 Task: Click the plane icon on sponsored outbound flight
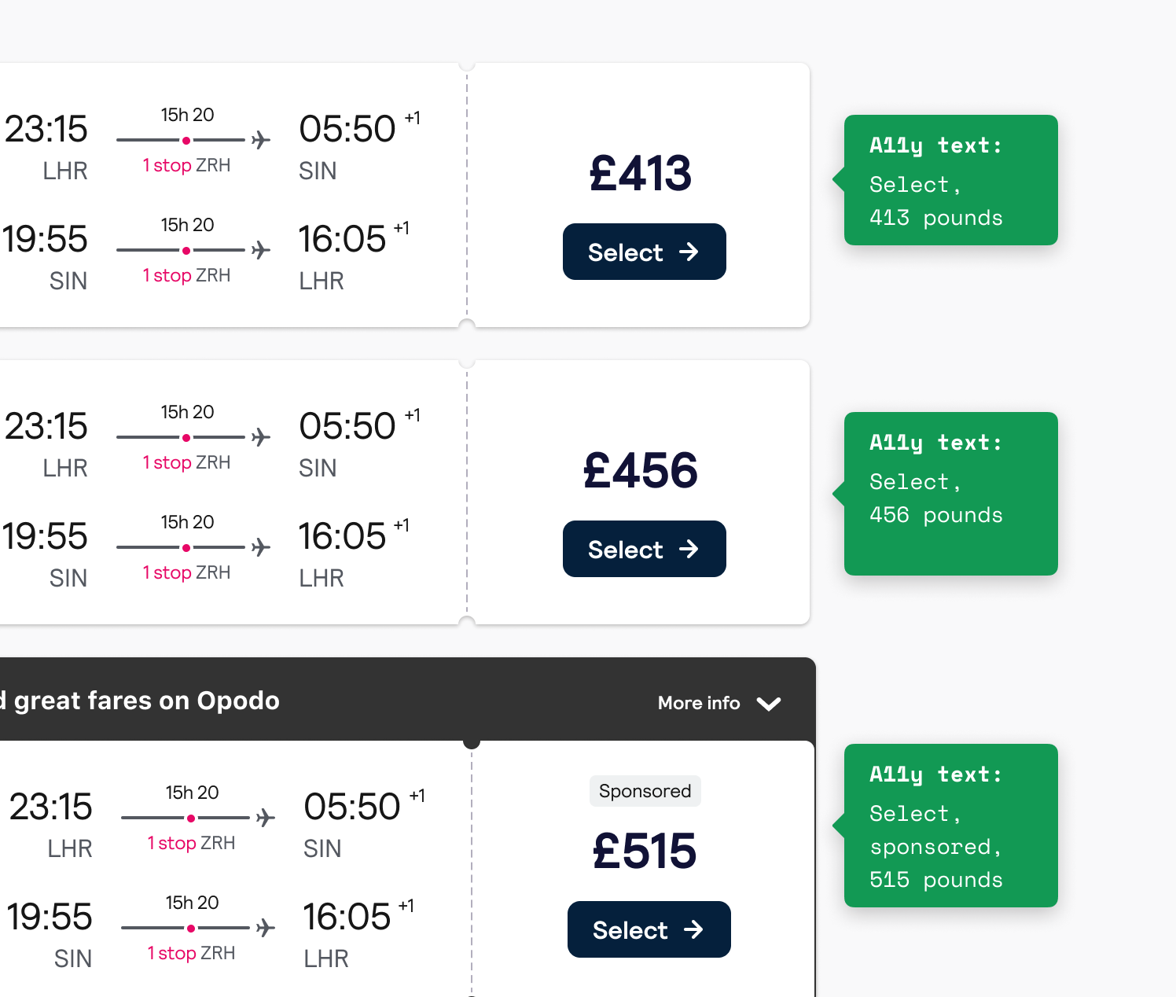[266, 818]
